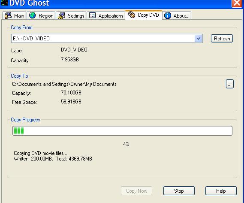Screen dimensions: 244x203
Task: Click the Copy To group heading
Action: [19, 76]
